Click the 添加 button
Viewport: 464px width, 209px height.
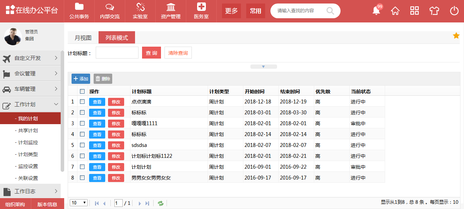[x=81, y=79]
